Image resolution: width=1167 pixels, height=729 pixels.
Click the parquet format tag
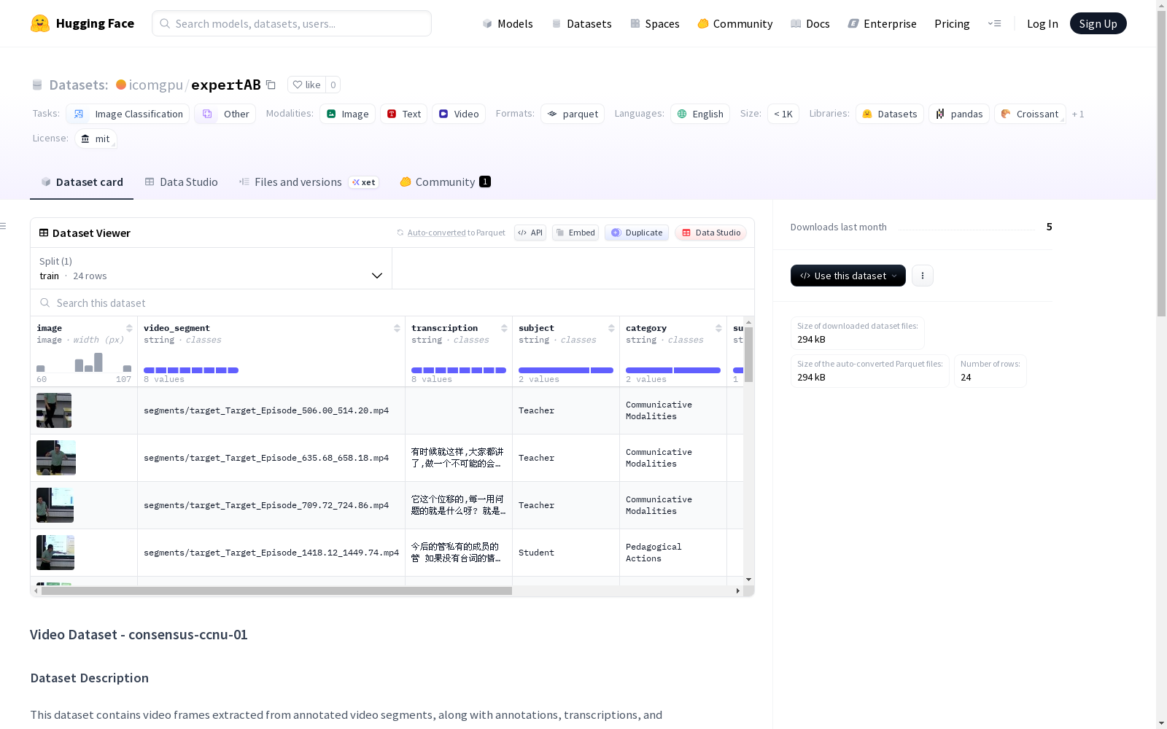click(x=573, y=114)
